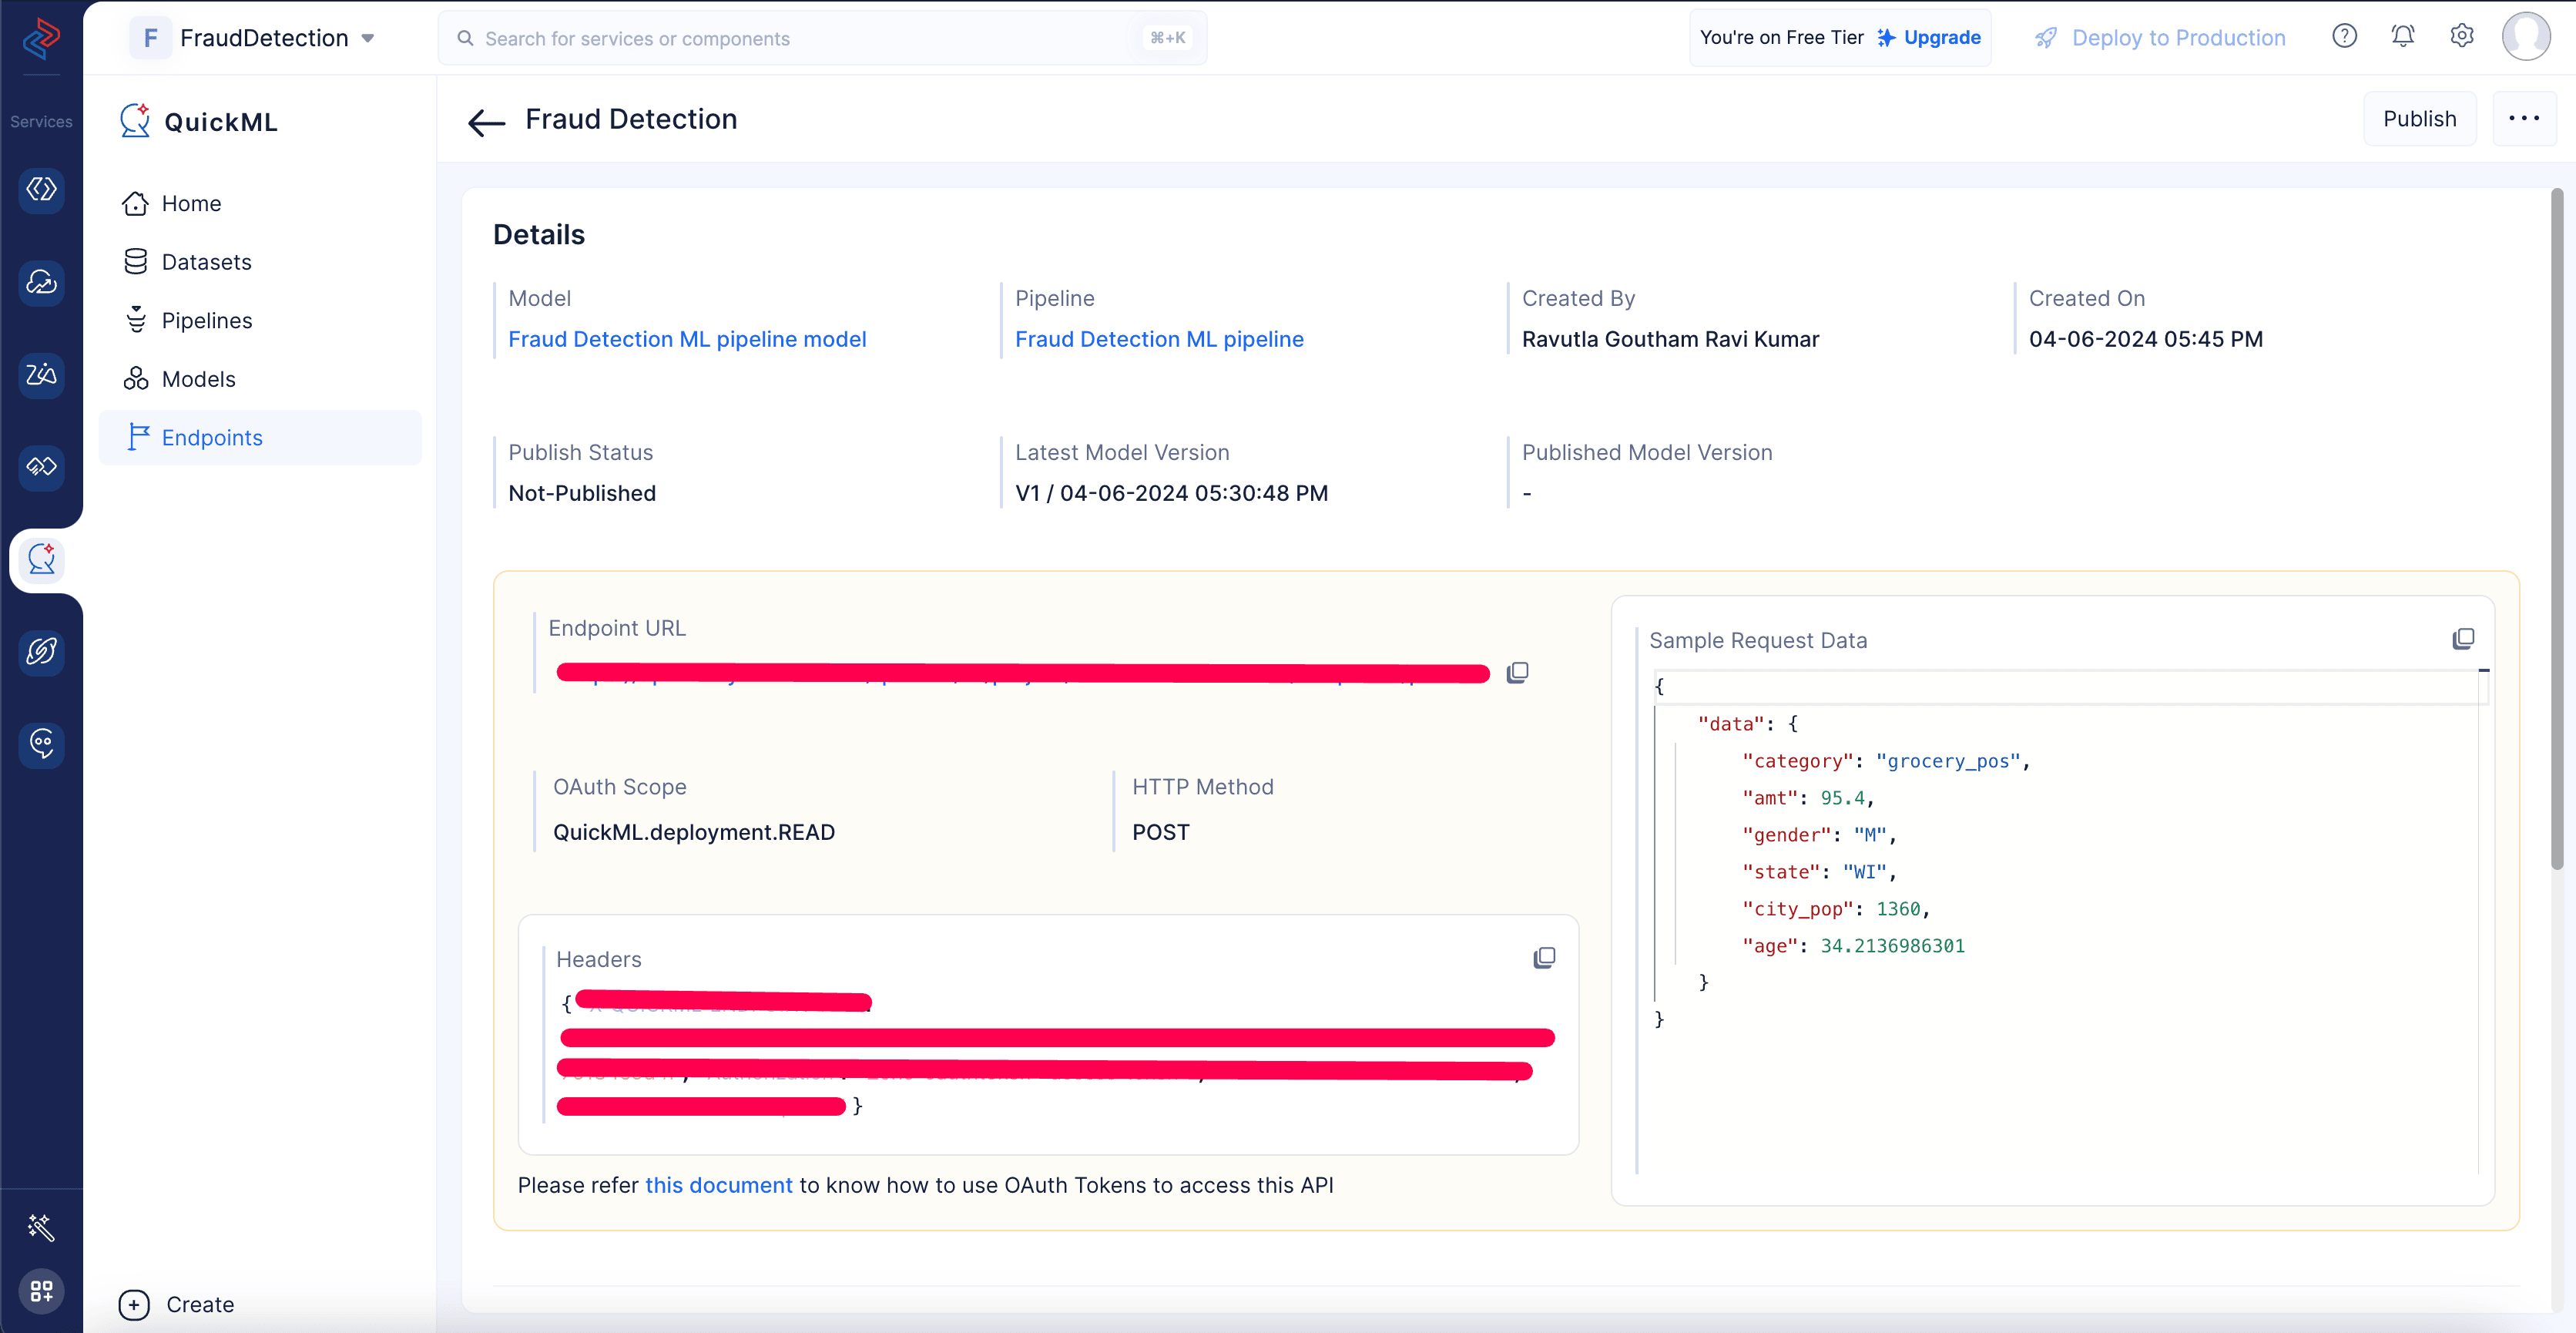The height and width of the screenshot is (1333, 2576).
Task: Click the Create label text
Action: (200, 1304)
